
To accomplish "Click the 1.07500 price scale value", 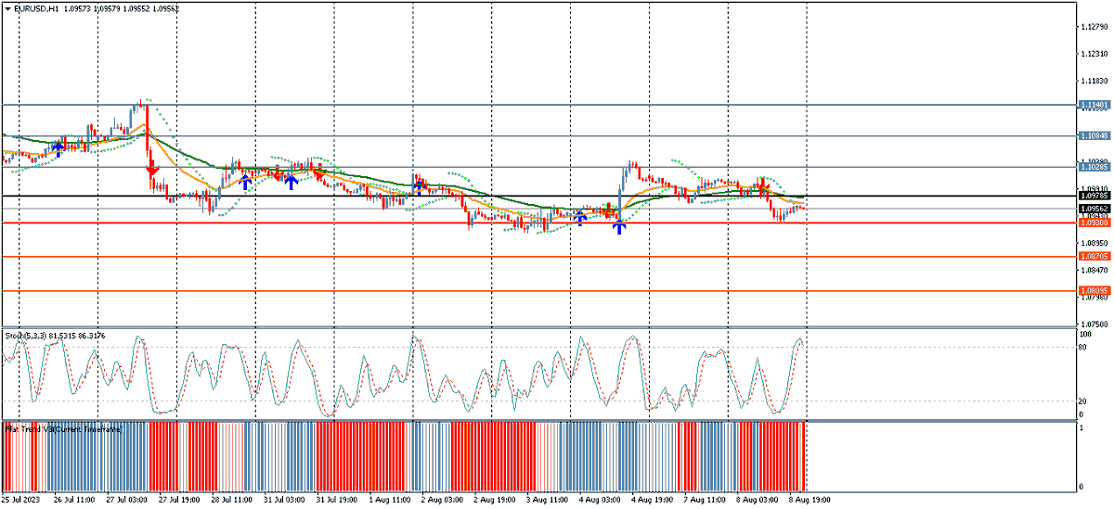I will tap(1095, 324).
